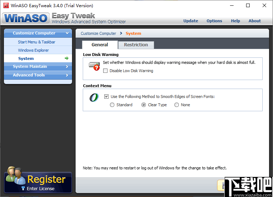Click the Customize Computer breadcrumb link
273x197 pixels.
(x=99, y=33)
